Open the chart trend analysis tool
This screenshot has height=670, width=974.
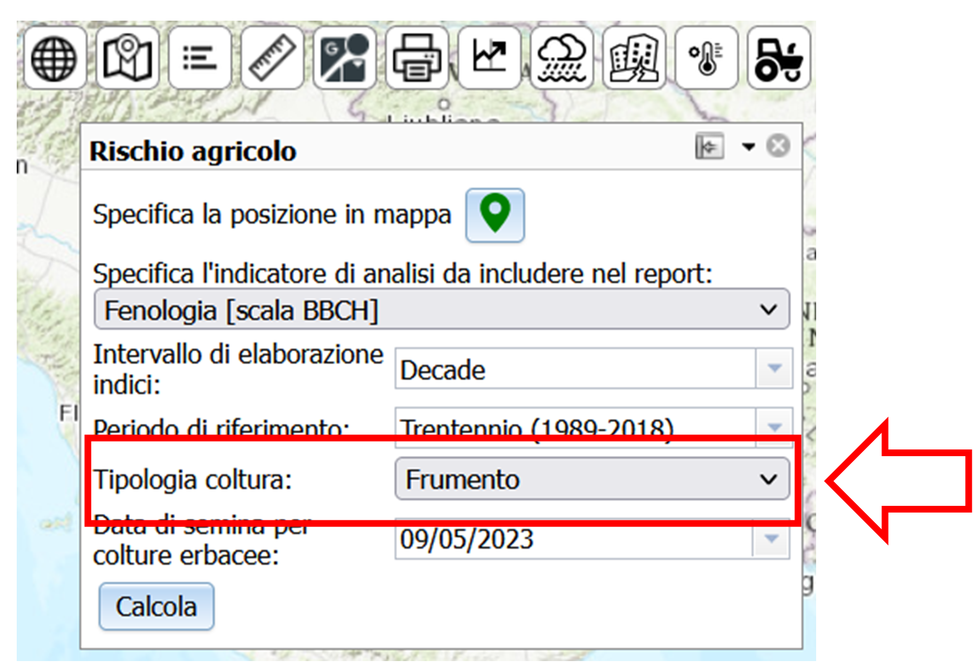tap(489, 58)
